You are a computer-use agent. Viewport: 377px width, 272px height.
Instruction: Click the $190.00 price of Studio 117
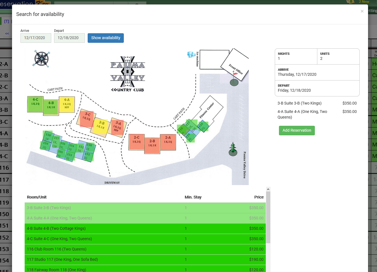(x=256, y=260)
